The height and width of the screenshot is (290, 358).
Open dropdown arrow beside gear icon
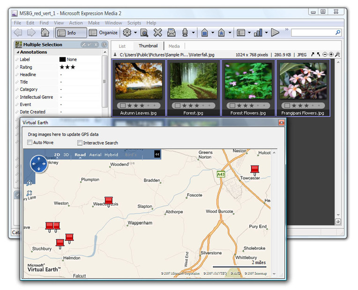click(x=135, y=33)
